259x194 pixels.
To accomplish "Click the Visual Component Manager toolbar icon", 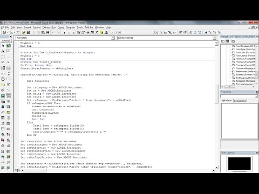I will pos(106,32).
